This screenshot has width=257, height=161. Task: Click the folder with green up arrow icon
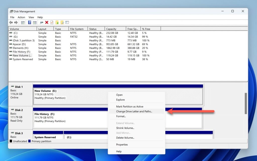pos(57,22)
